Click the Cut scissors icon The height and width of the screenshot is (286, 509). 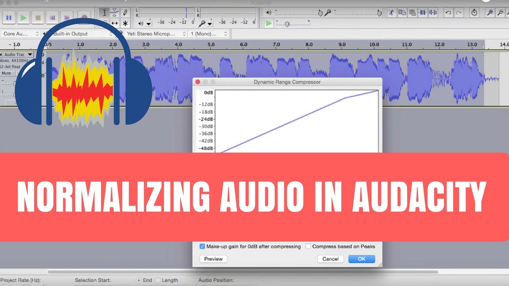[x=391, y=13]
